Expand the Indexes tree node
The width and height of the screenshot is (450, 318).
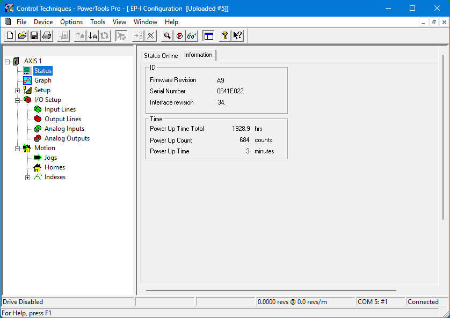tap(27, 178)
